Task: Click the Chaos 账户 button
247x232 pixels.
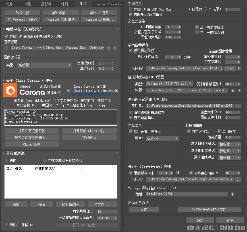Action: click(x=32, y=144)
